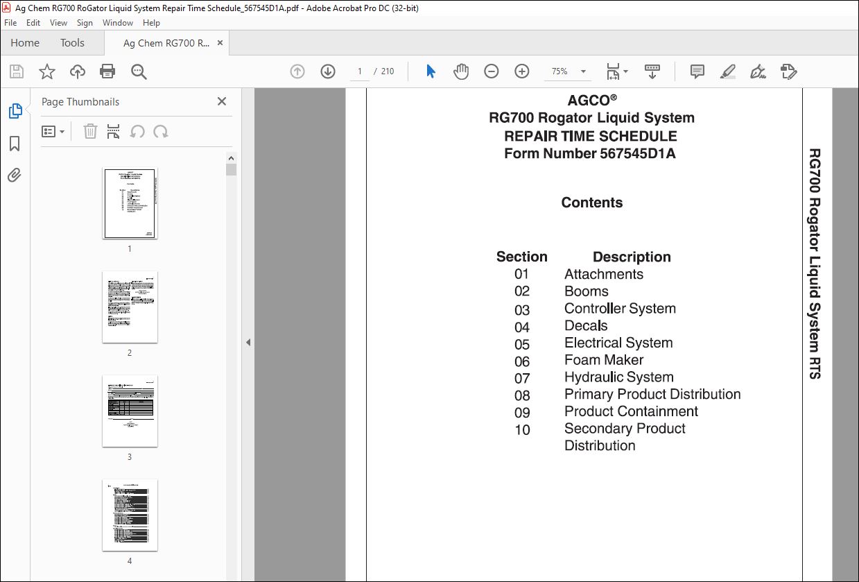Open the Attachments paperclip panel

pyautogui.click(x=15, y=175)
